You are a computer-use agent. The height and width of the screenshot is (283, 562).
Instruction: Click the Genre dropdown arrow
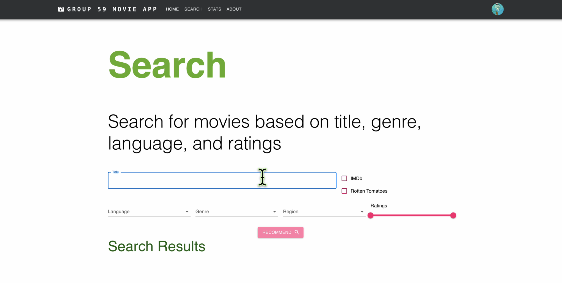275,212
